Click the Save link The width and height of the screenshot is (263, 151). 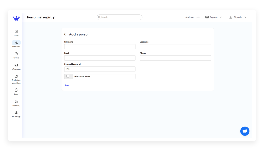tap(67, 85)
